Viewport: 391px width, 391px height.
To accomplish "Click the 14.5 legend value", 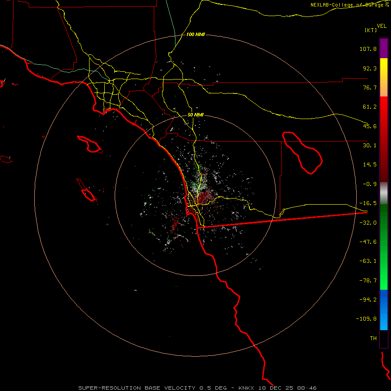I will (x=370, y=165).
